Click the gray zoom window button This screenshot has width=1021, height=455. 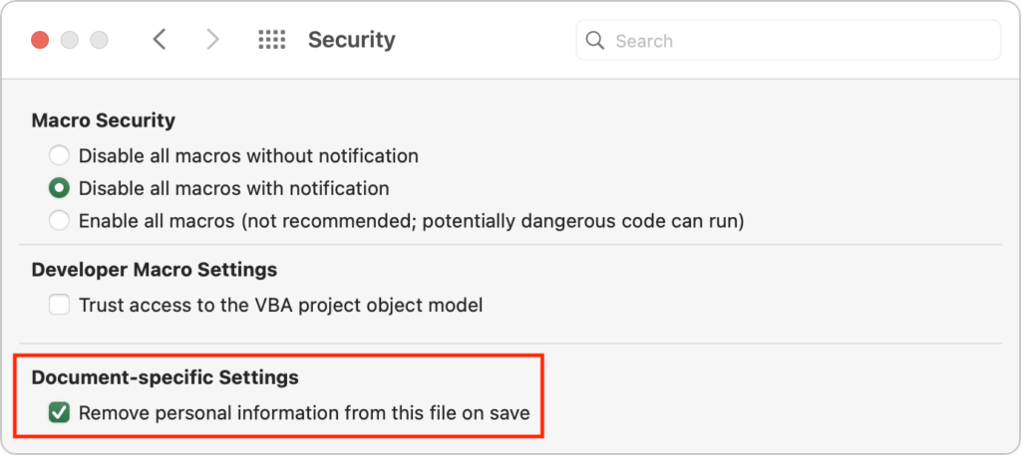[x=100, y=40]
